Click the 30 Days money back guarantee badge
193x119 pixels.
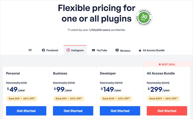pyautogui.click(x=144, y=17)
